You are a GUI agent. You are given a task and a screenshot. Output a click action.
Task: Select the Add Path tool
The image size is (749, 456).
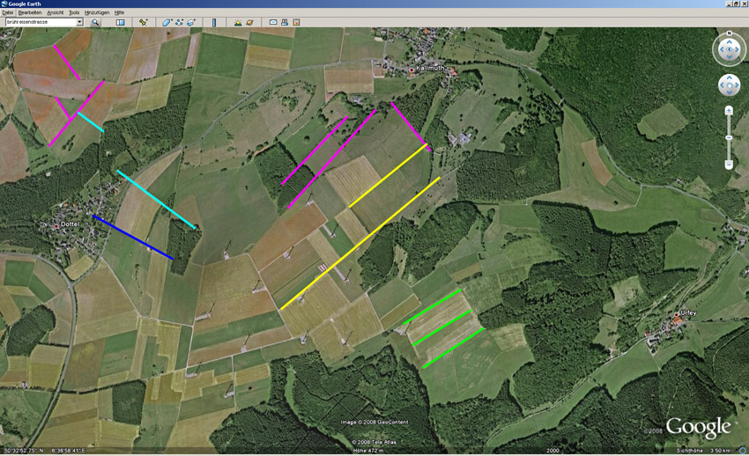[180, 22]
